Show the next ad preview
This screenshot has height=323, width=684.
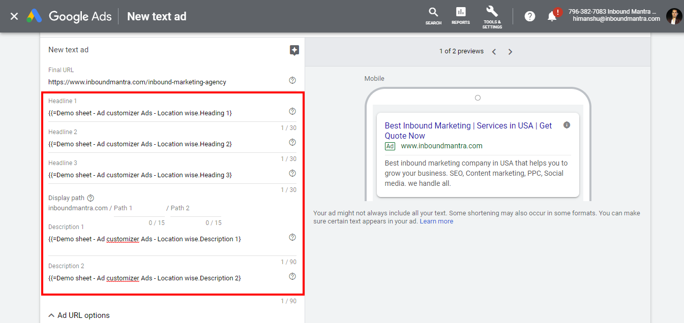pyautogui.click(x=510, y=51)
